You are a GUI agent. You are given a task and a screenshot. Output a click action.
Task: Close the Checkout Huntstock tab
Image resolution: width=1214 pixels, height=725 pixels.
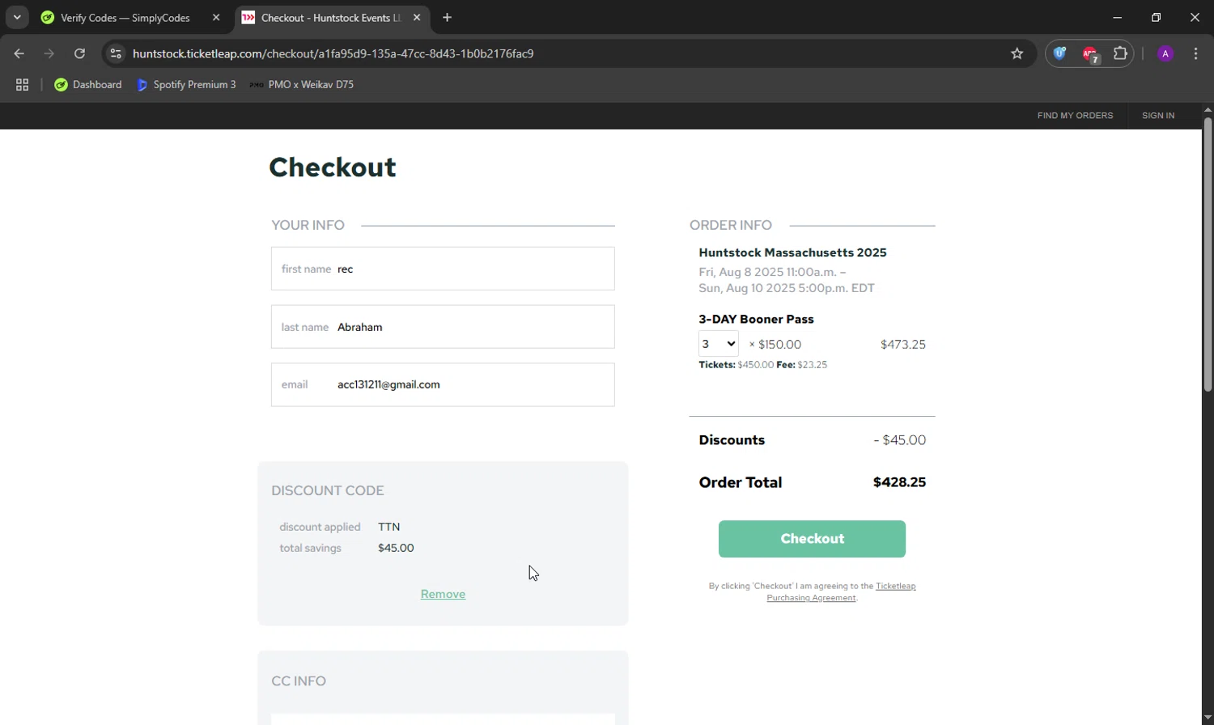417,17
